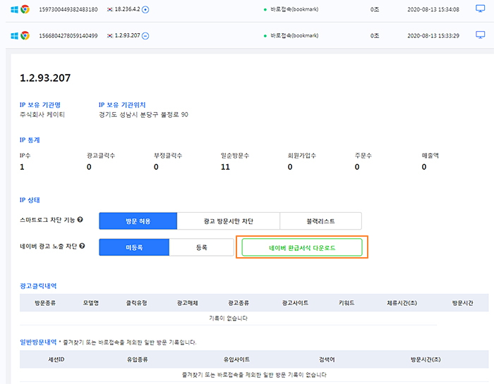The width and height of the screenshot is (494, 384).
Task: Click the IP수 statistic label
Action: click(25, 155)
